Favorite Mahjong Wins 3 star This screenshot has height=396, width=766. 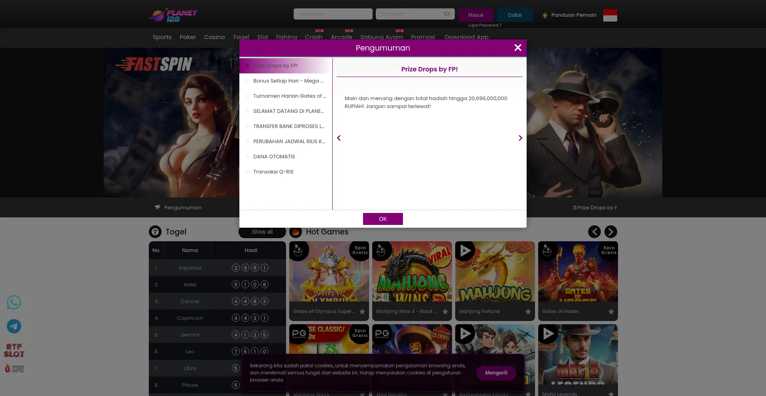click(x=445, y=311)
